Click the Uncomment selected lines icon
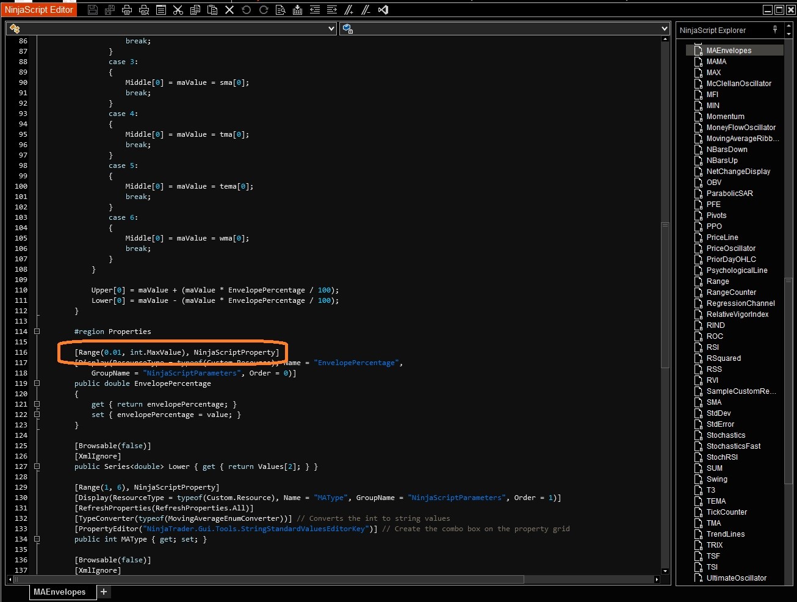The image size is (797, 602). click(366, 10)
